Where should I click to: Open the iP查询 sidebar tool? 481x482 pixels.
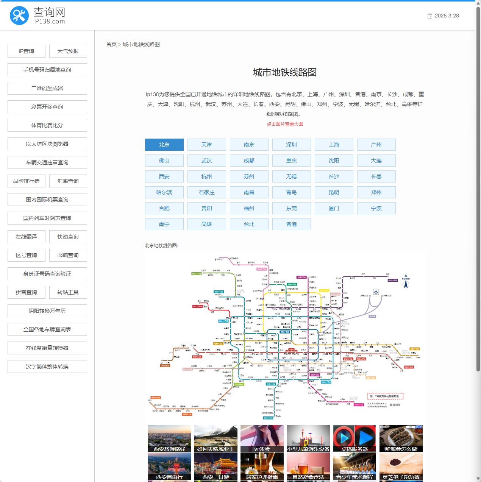(x=27, y=51)
